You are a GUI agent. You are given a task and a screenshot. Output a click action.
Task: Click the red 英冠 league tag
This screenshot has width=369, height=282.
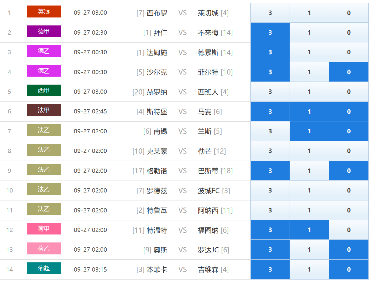(44, 12)
